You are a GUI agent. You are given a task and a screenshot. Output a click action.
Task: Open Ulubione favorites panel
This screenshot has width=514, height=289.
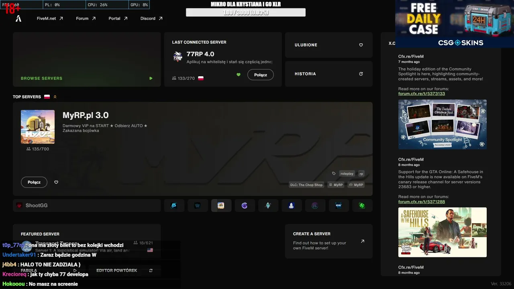[329, 45]
